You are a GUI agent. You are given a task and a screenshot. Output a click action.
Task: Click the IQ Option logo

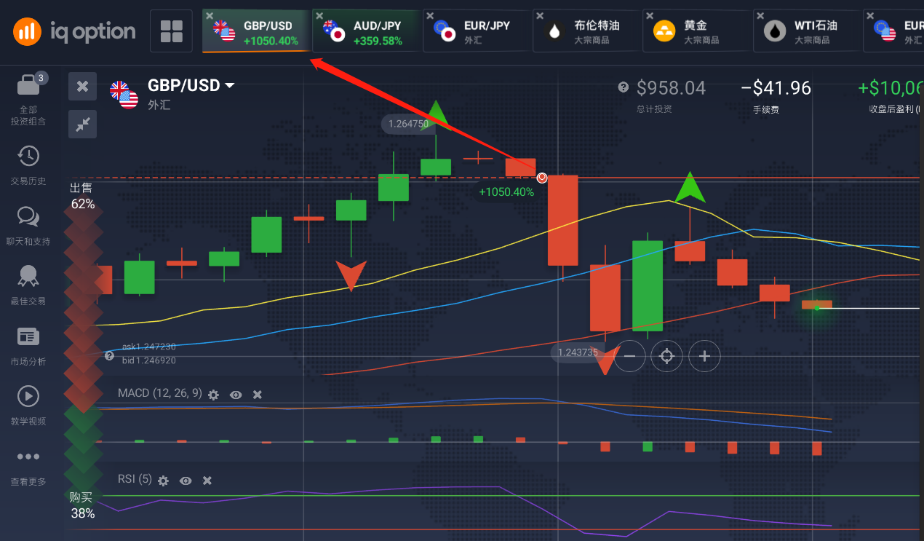74,31
